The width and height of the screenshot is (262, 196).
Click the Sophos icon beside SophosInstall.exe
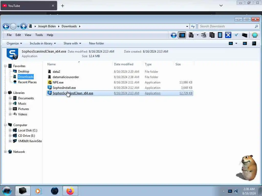49,88
